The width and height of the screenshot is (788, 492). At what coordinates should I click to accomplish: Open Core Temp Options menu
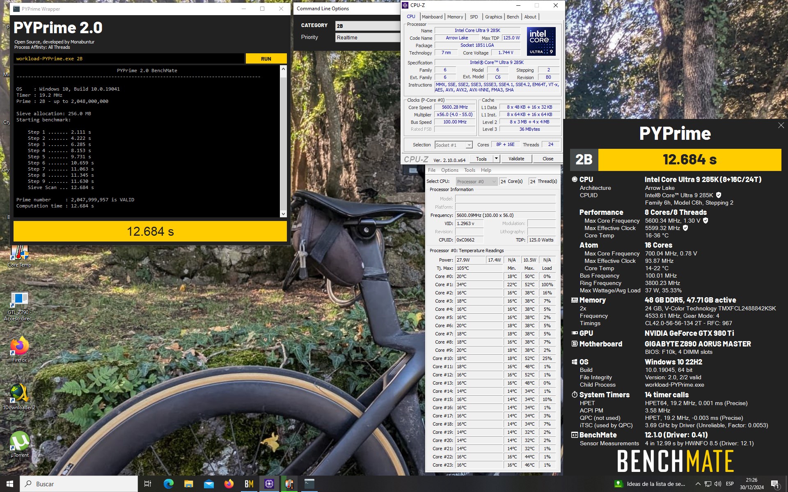coord(450,170)
